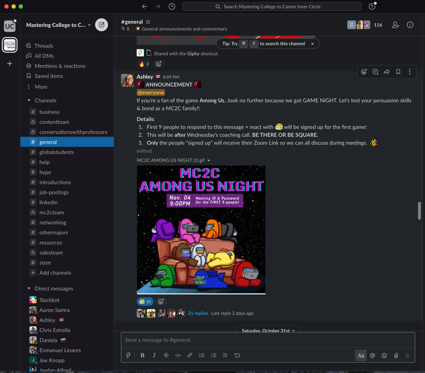Open the workspace name dropdown menu
Screen dimensions: 425x373
click(58, 25)
